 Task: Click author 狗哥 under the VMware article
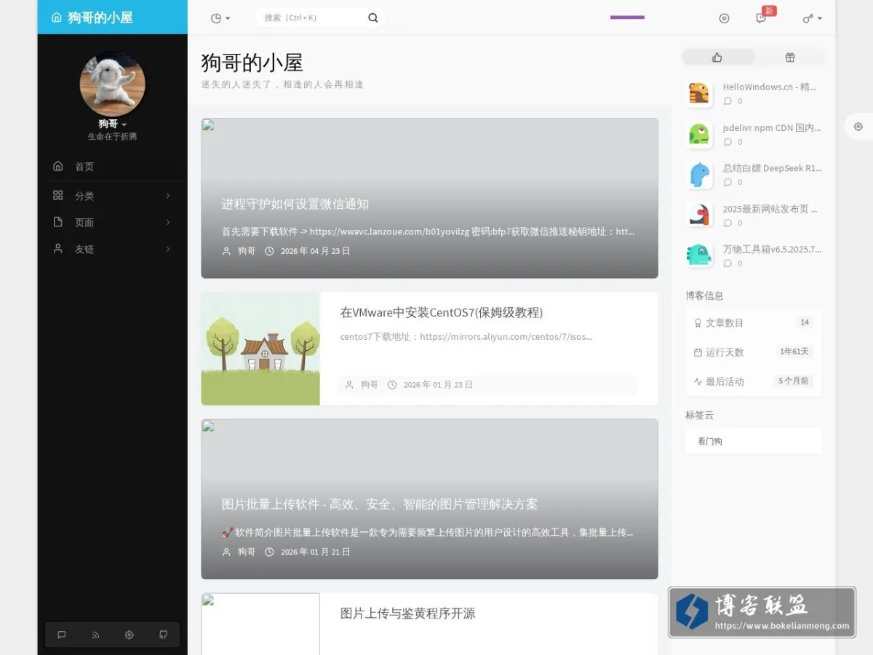click(x=370, y=385)
